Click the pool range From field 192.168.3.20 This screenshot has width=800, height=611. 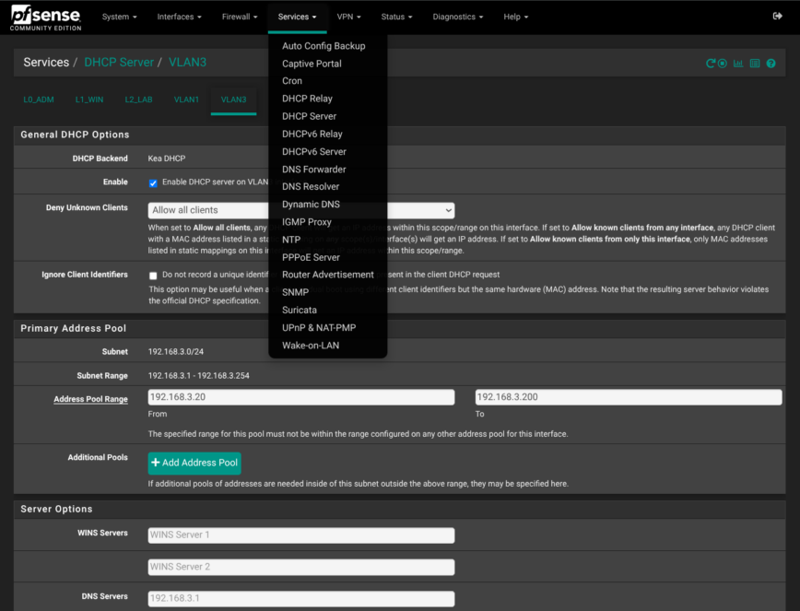pos(301,397)
